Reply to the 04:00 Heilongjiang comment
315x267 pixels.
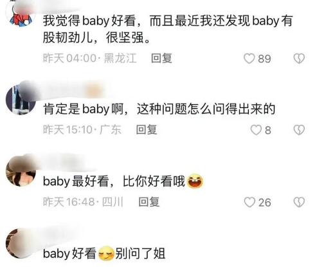pos(161,59)
